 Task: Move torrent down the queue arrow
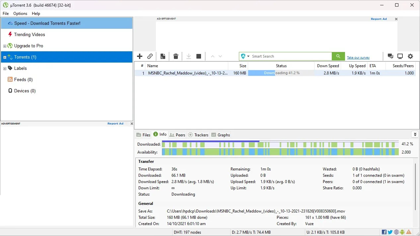point(220,56)
